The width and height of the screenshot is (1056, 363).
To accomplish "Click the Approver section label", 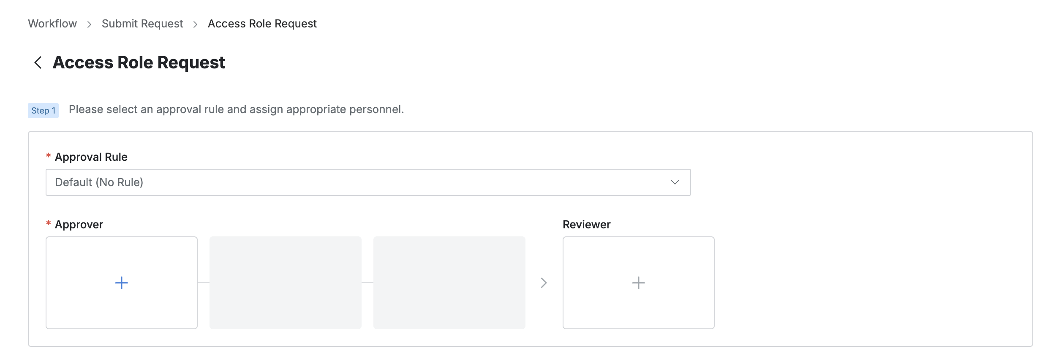I will coord(79,225).
